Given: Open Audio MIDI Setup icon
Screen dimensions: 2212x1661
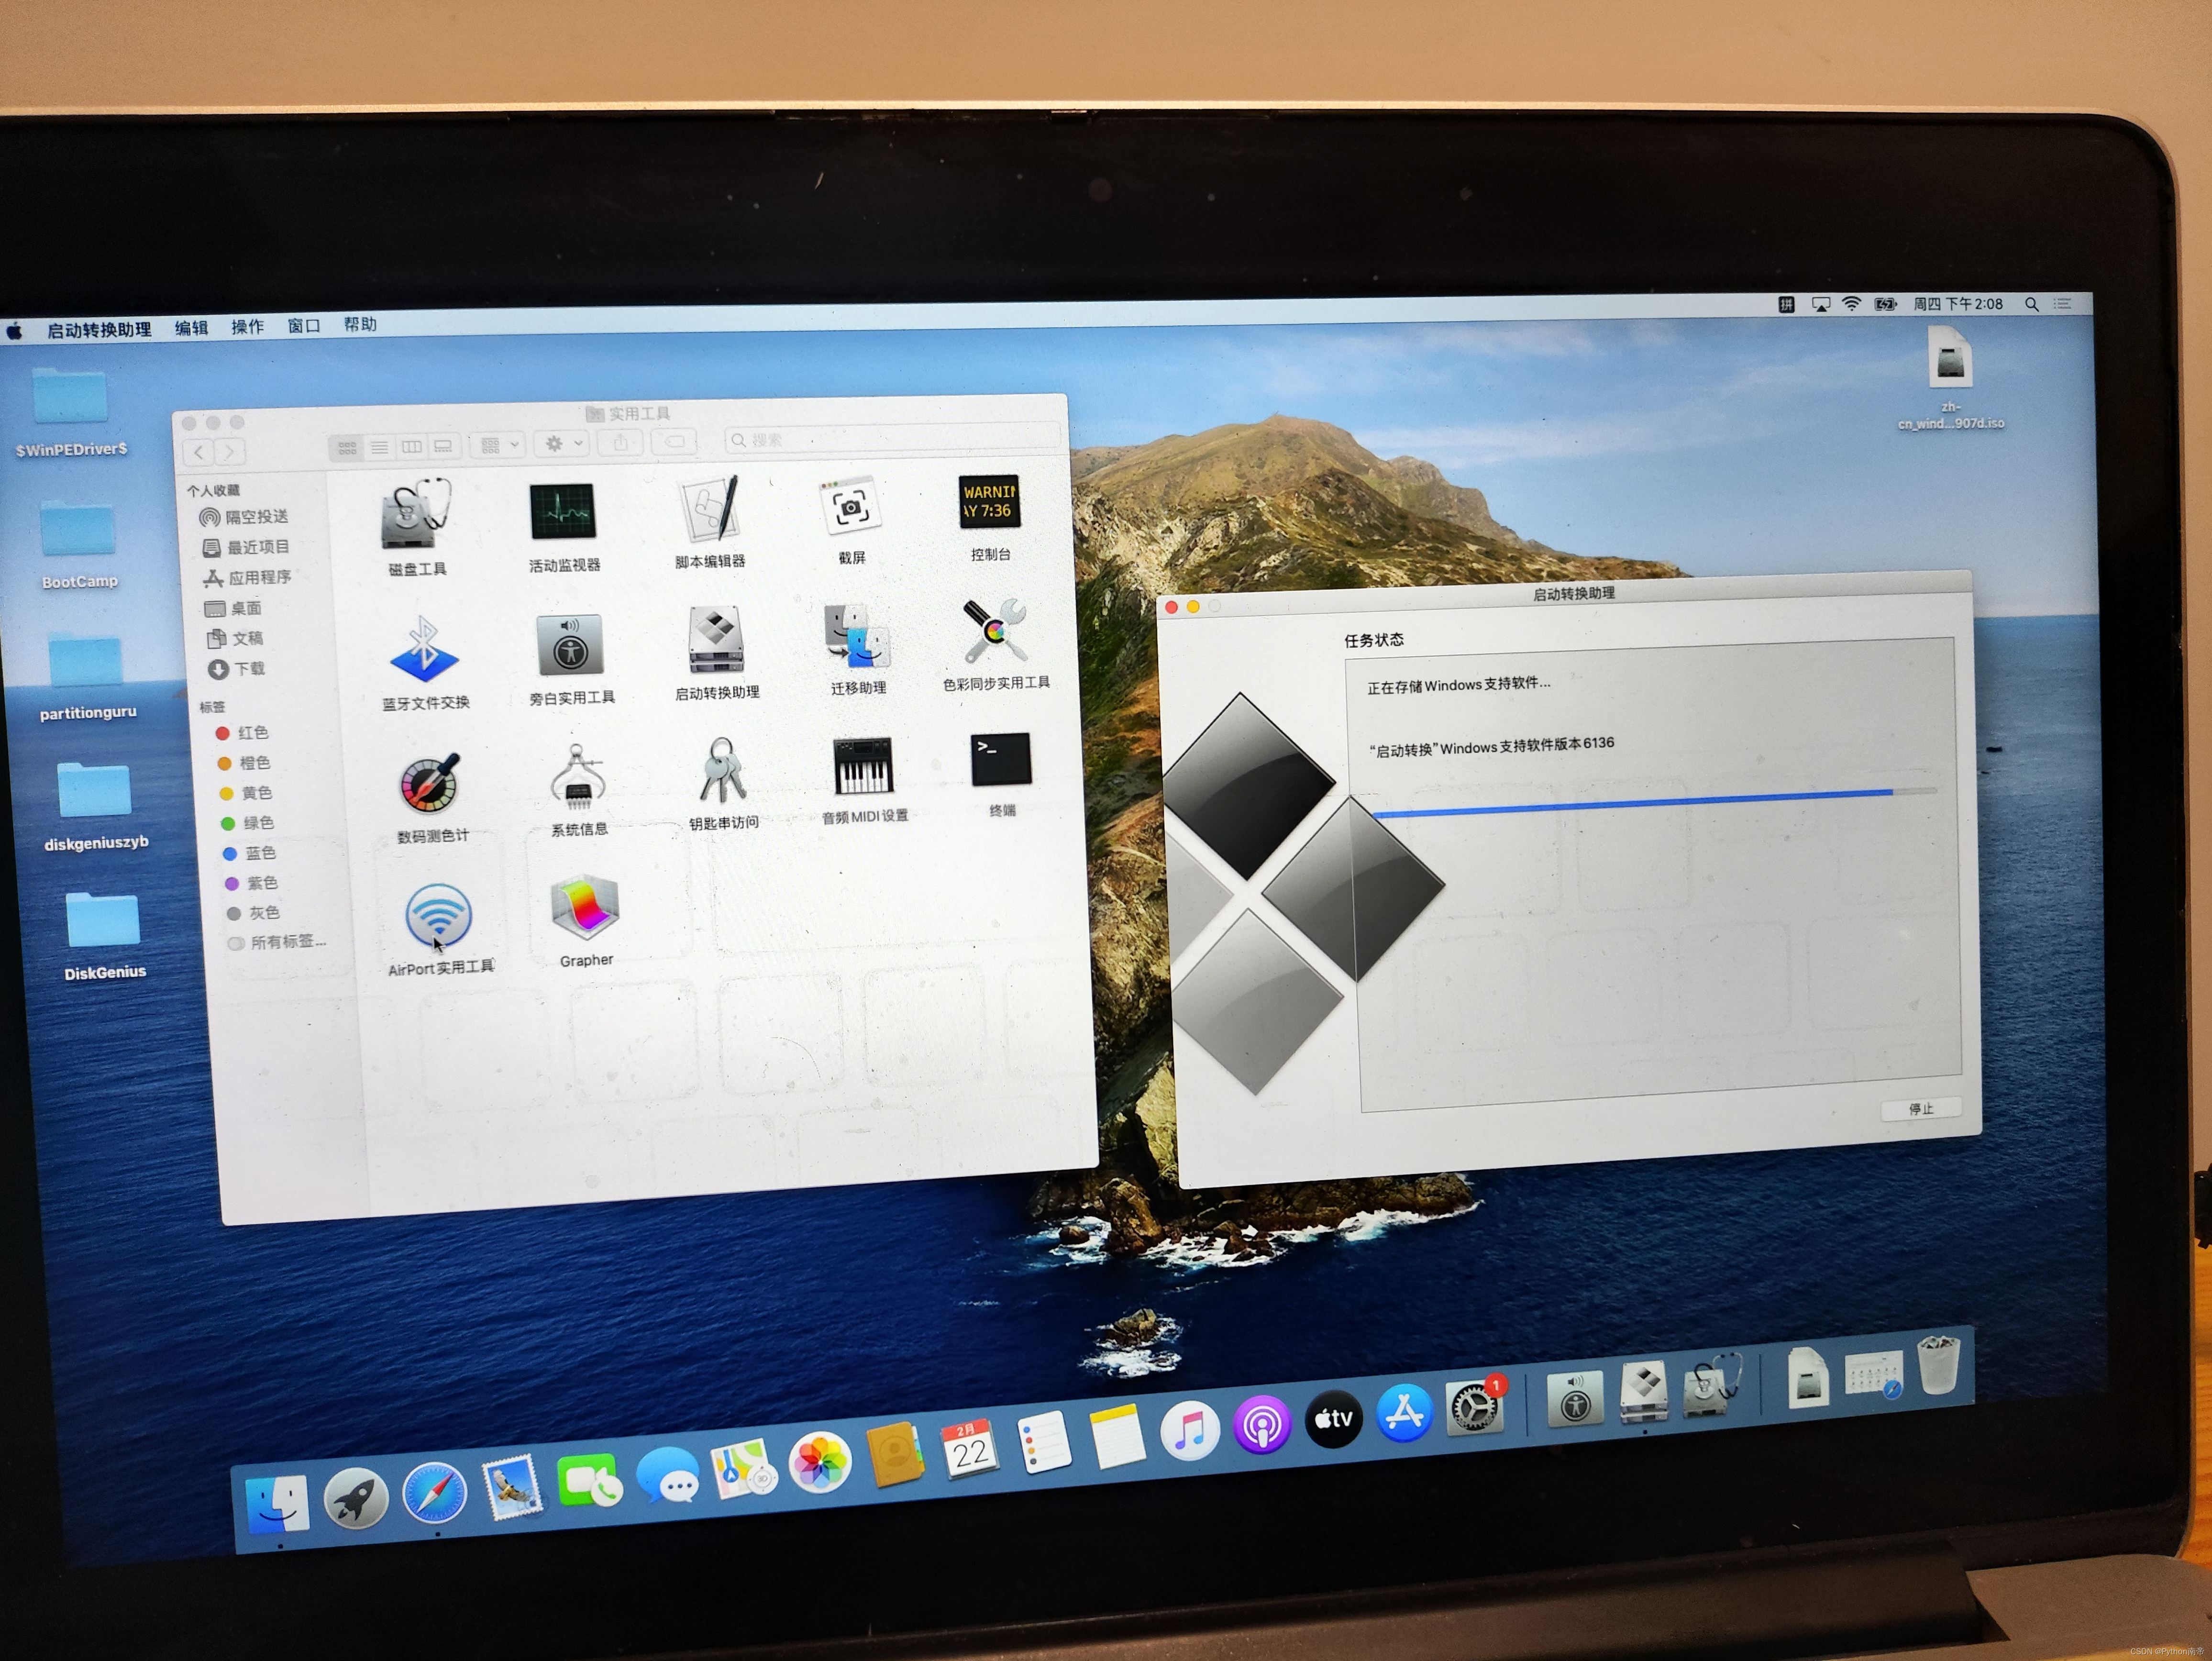Looking at the screenshot, I should point(863,767).
